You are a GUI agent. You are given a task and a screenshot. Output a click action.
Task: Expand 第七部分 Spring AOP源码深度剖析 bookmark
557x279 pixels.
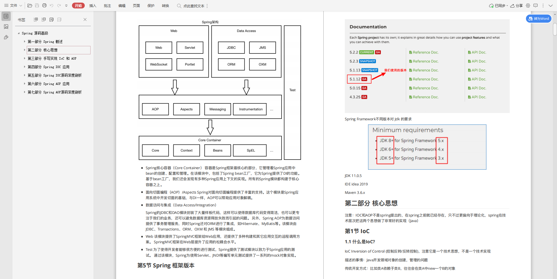[25, 92]
